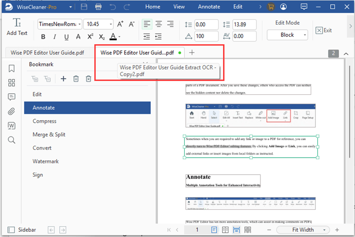Delete all bookmarks with the X trash icon
The height and width of the screenshot is (237, 355).
88,79
